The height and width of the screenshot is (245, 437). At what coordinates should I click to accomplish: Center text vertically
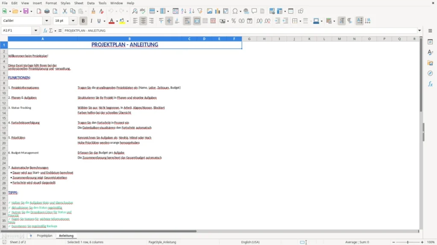169,21
